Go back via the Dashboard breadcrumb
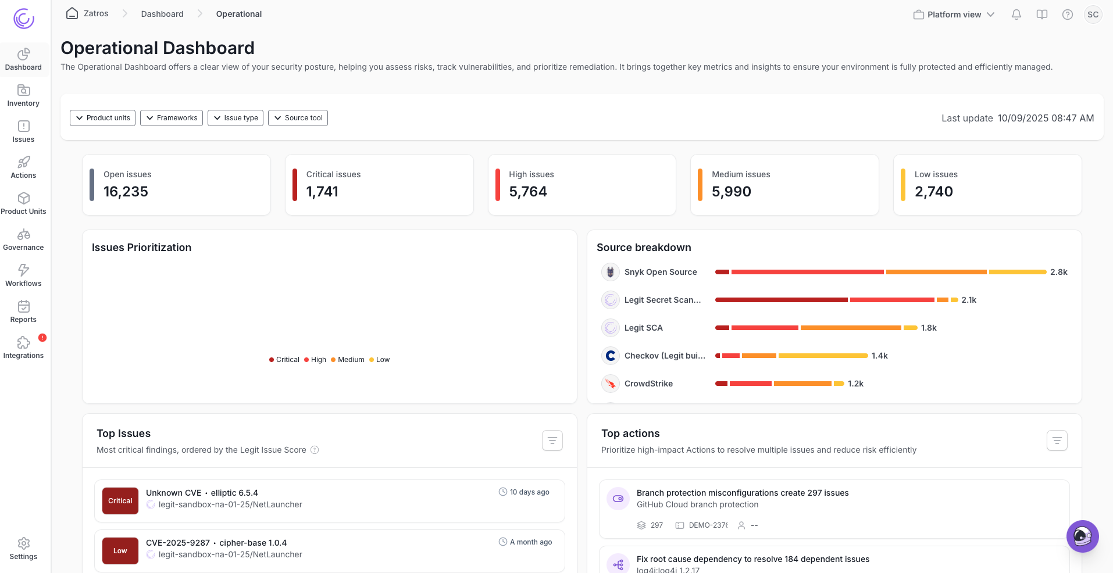This screenshot has width=1113, height=573. [x=162, y=13]
